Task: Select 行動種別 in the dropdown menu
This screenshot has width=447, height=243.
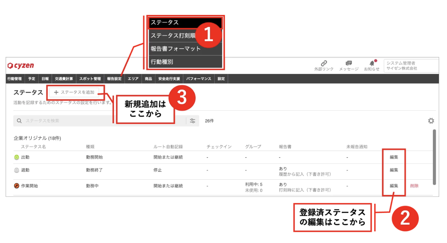Action: click(x=185, y=61)
